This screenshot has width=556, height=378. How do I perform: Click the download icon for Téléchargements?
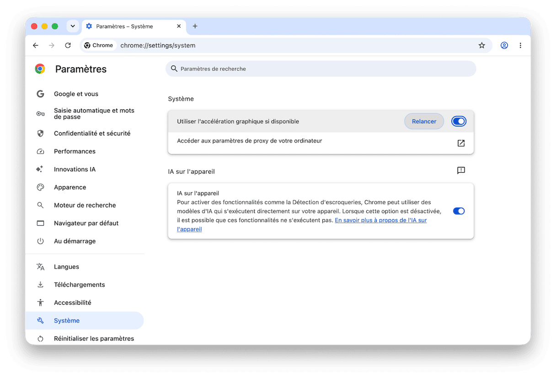pos(40,285)
